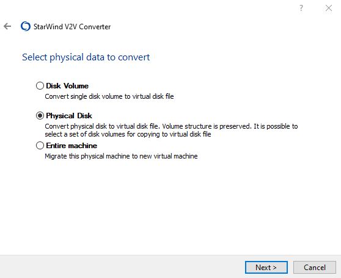Viewport: 341px width, 278px height.
Task: Click the bold "Physical Disk" label text
Action: click(69, 116)
